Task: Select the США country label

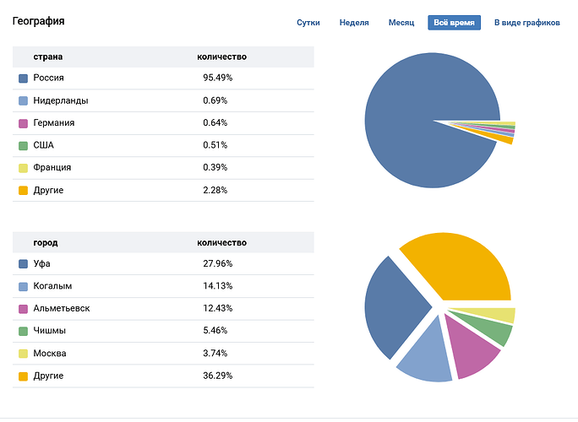Action: (x=43, y=145)
